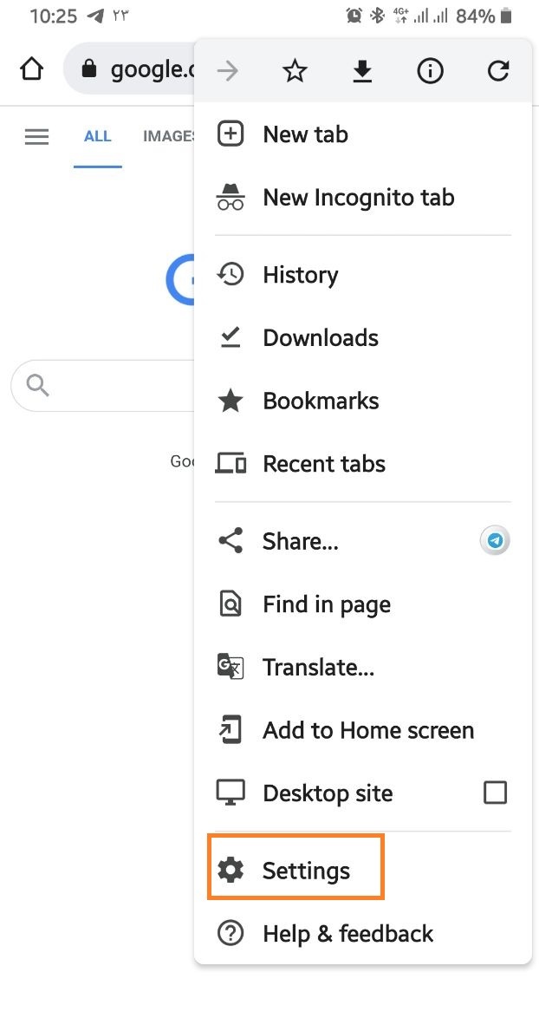Image resolution: width=539 pixels, height=1018 pixels.
Task: Enable the Desktop site checkbox
Action: pyautogui.click(x=495, y=793)
